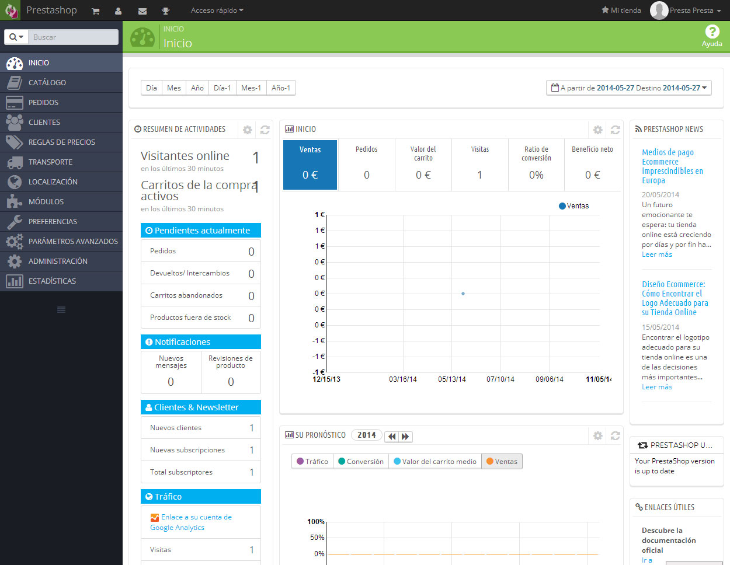Refresh the Resumen de Actividades panel

(x=265, y=130)
